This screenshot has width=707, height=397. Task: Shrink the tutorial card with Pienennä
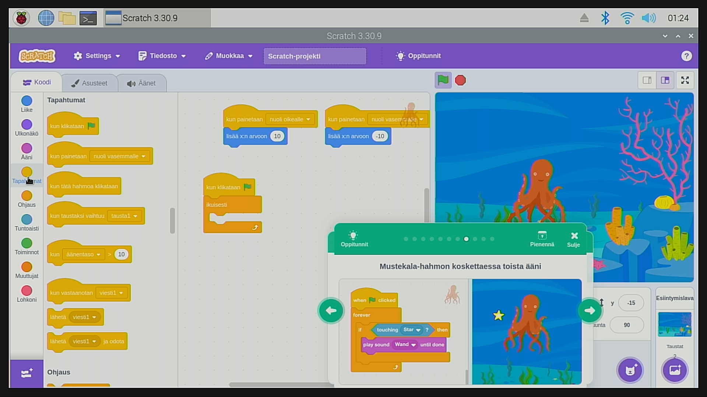coord(542,239)
